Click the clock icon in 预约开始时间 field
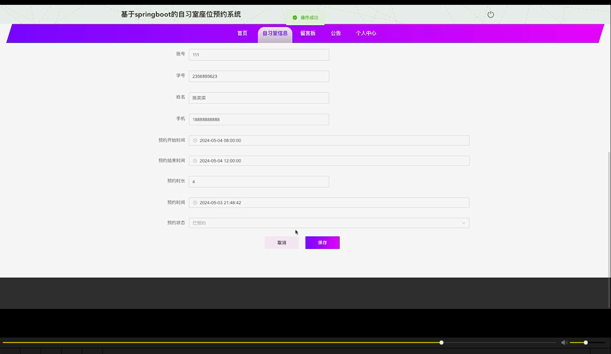611x354 pixels. (x=195, y=140)
